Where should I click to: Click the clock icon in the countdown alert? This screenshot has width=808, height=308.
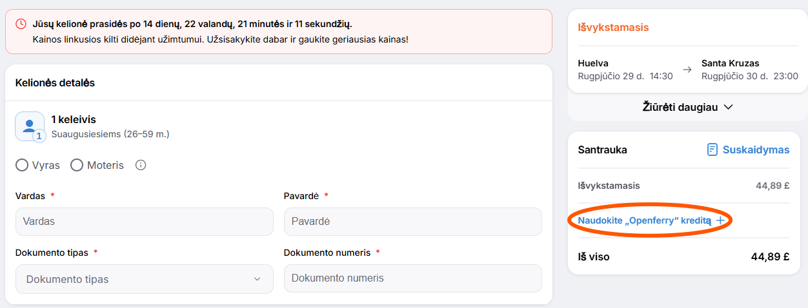[21, 24]
